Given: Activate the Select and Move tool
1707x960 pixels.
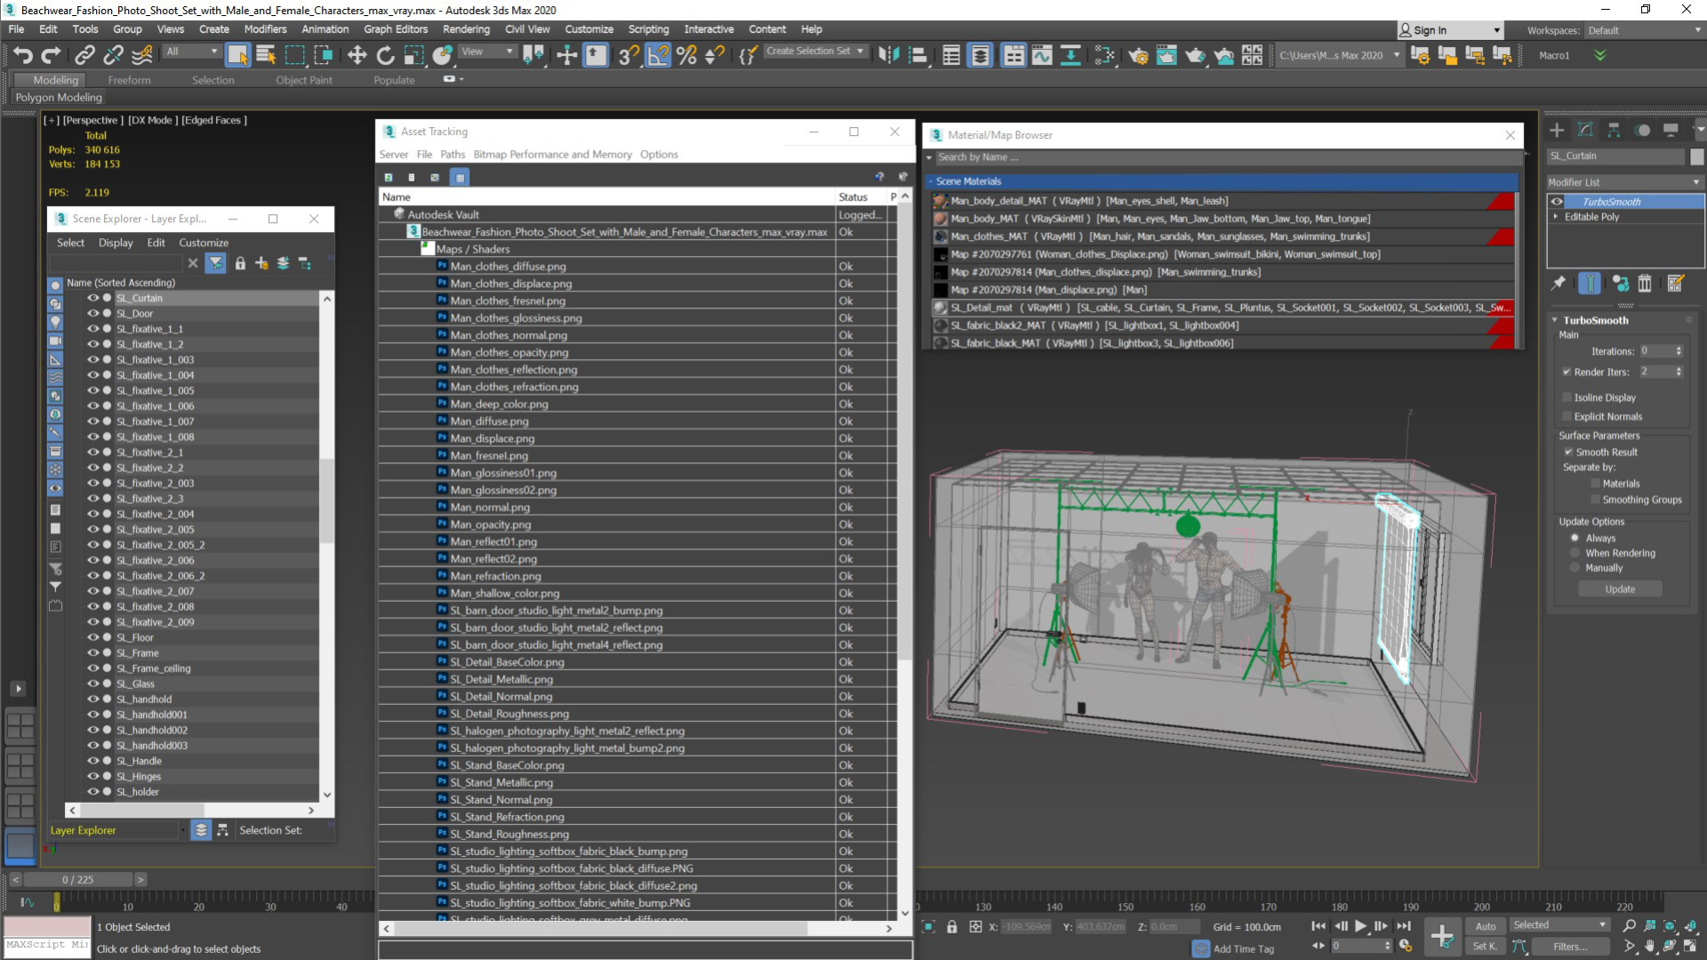Looking at the screenshot, I should point(357,55).
